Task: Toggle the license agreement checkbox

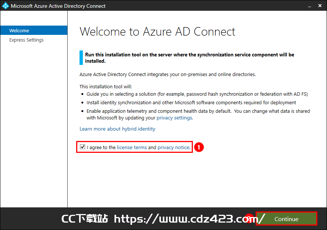Action: click(x=82, y=147)
